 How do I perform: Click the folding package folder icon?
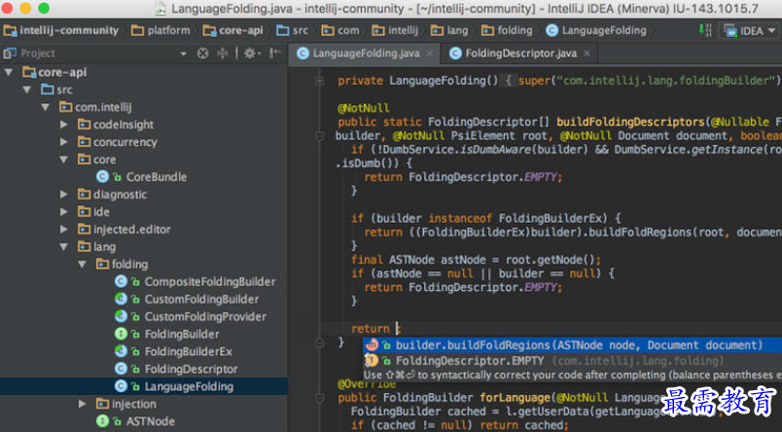(102, 264)
